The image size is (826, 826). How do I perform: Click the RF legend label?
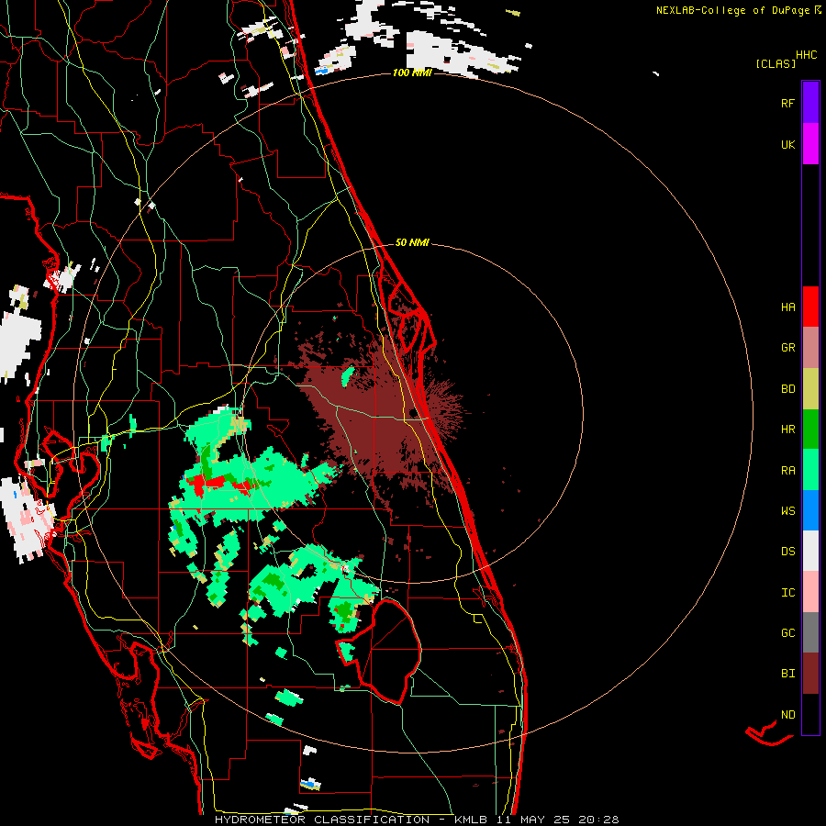(x=787, y=103)
